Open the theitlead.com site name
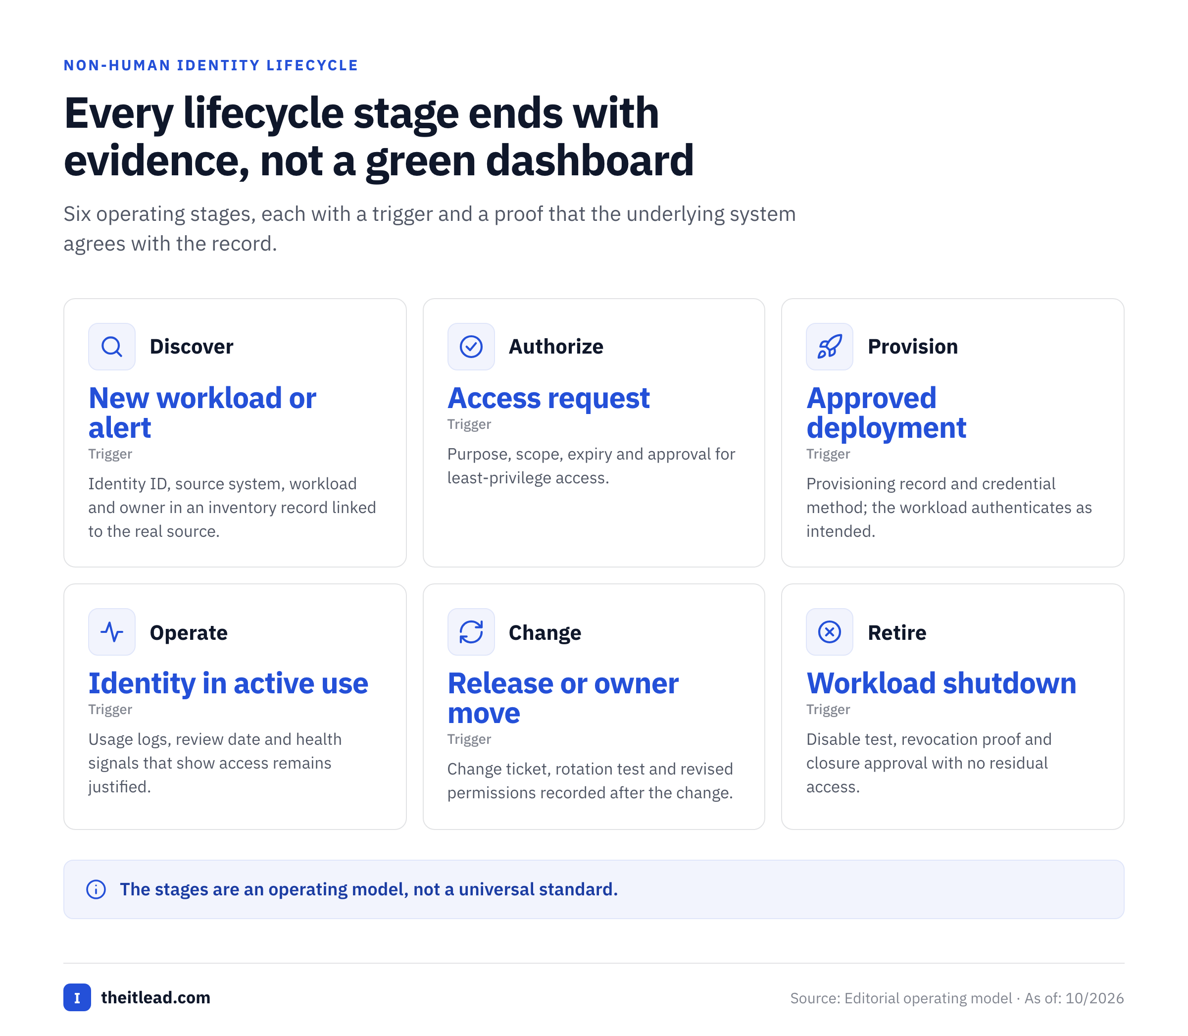 (x=155, y=997)
